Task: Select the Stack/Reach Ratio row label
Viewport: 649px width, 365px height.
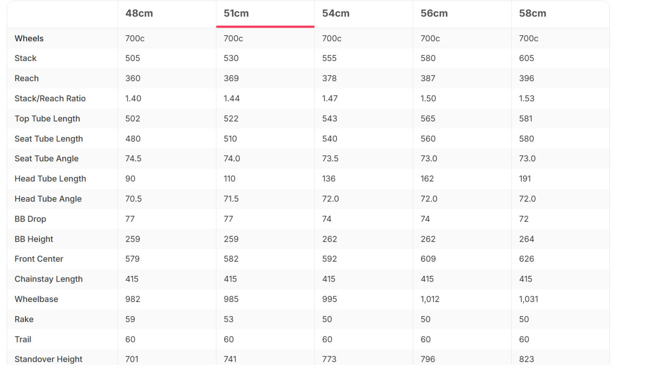Action: pyautogui.click(x=50, y=98)
